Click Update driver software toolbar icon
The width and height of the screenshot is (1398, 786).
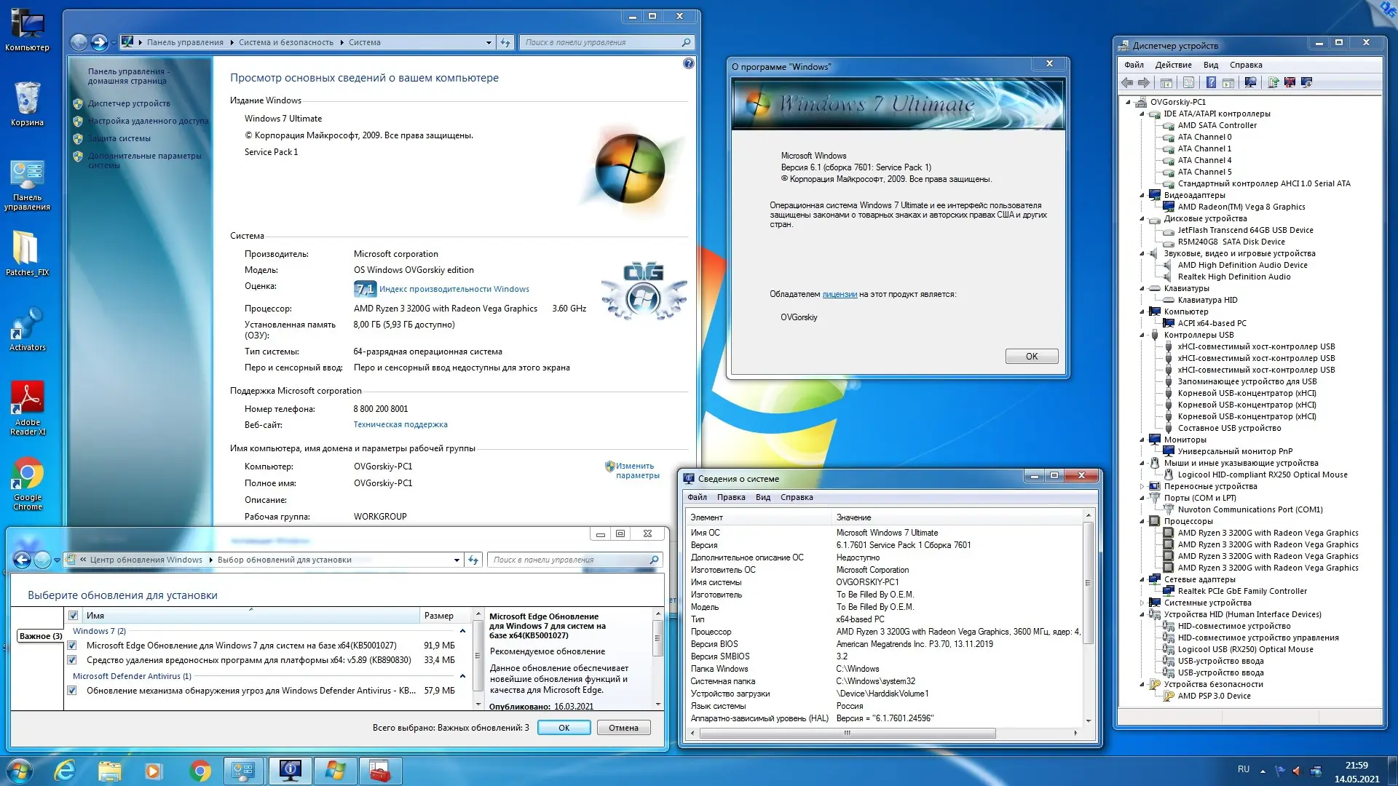click(1273, 82)
